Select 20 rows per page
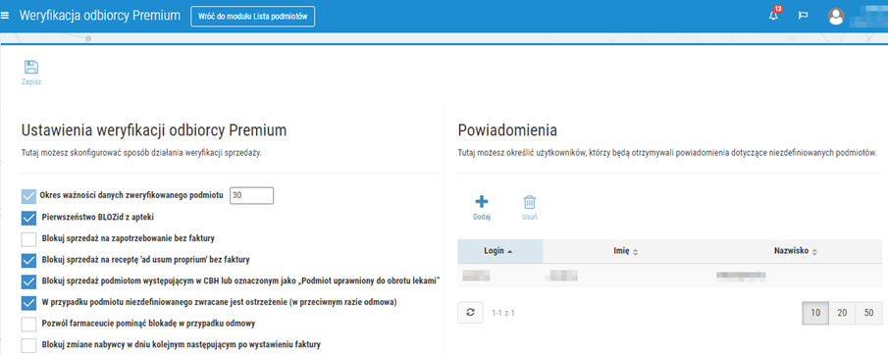 (x=842, y=313)
